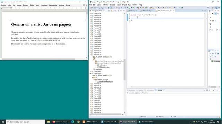Open the Project menu in Eclipse

pos(125,5)
